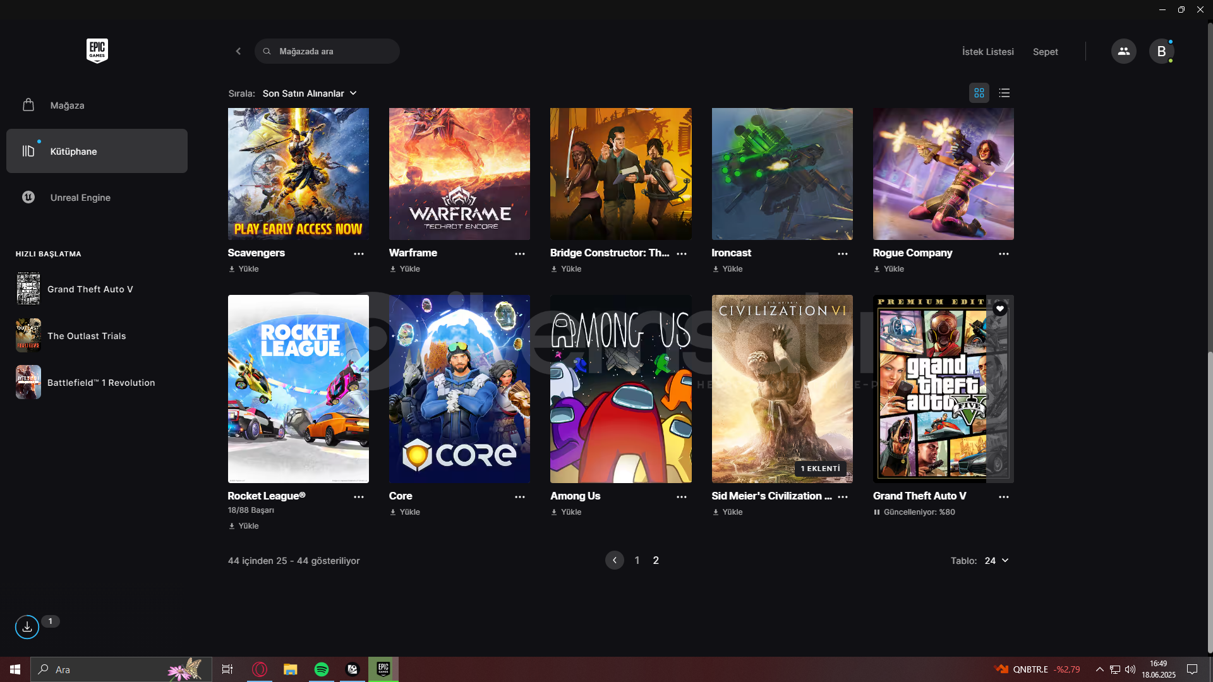
Task: Open options menu for Ironcast
Action: point(843,253)
